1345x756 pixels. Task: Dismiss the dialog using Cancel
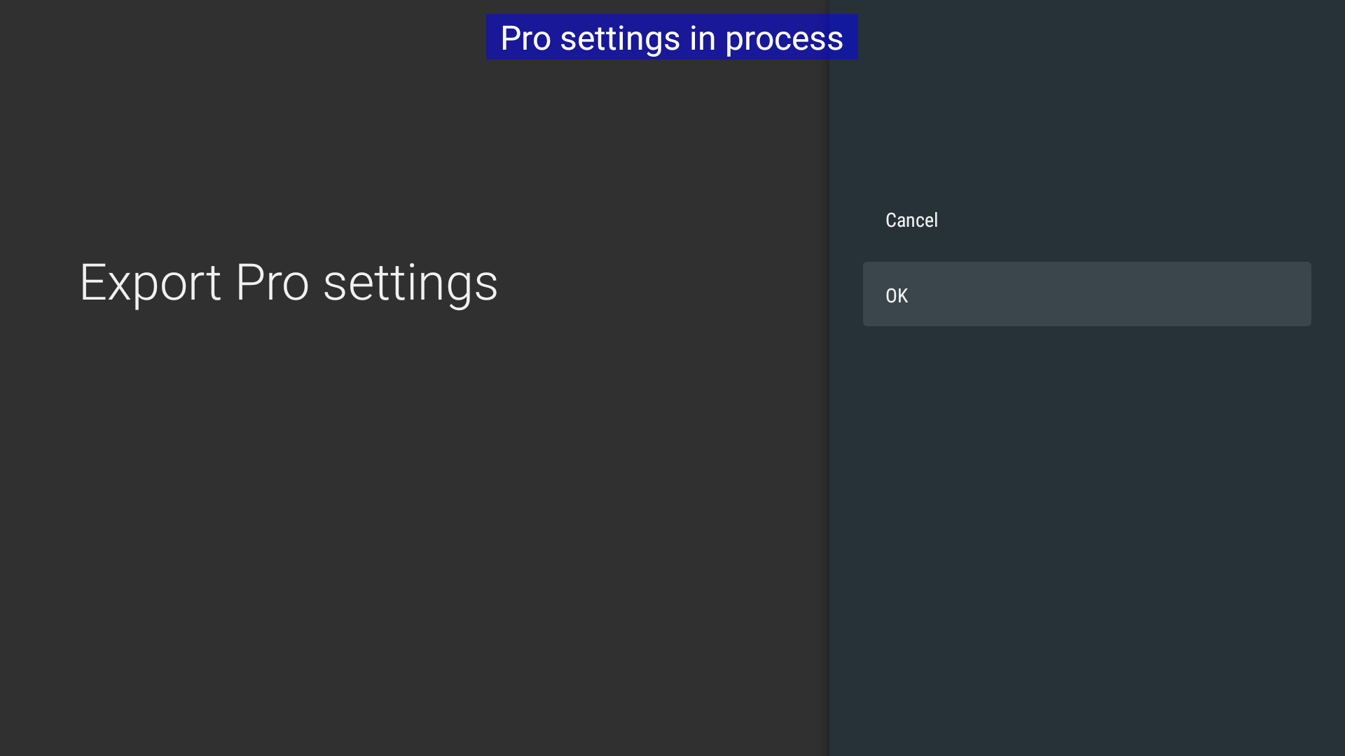[x=1086, y=220]
